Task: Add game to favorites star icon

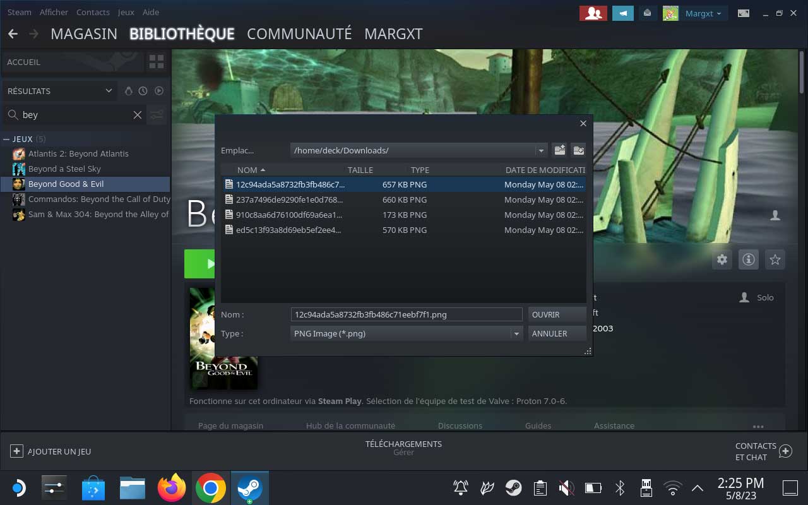Action: coord(775,259)
